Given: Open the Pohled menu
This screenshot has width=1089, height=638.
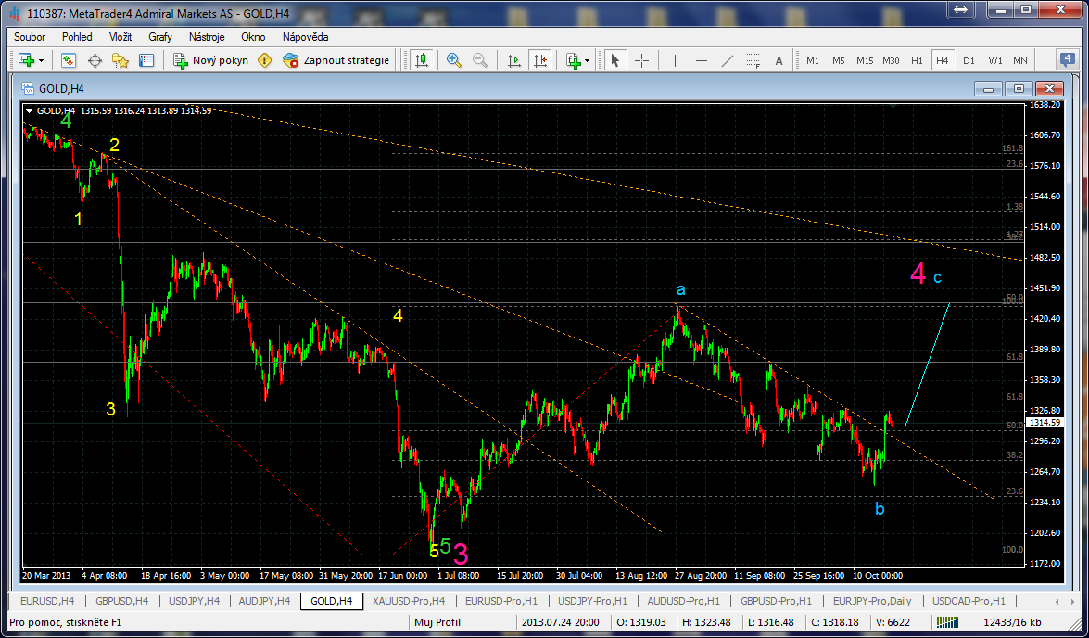Looking at the screenshot, I should [77, 37].
